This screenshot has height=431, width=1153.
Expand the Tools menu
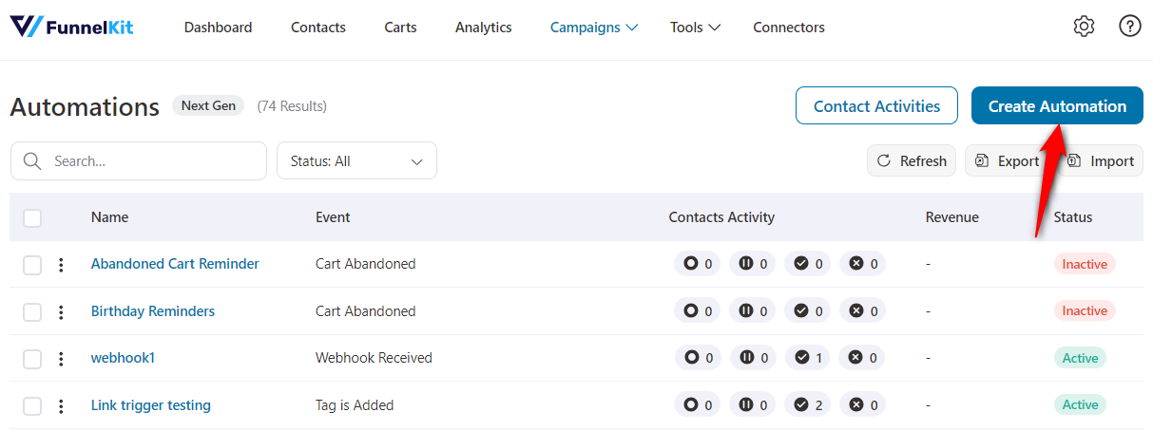point(695,28)
